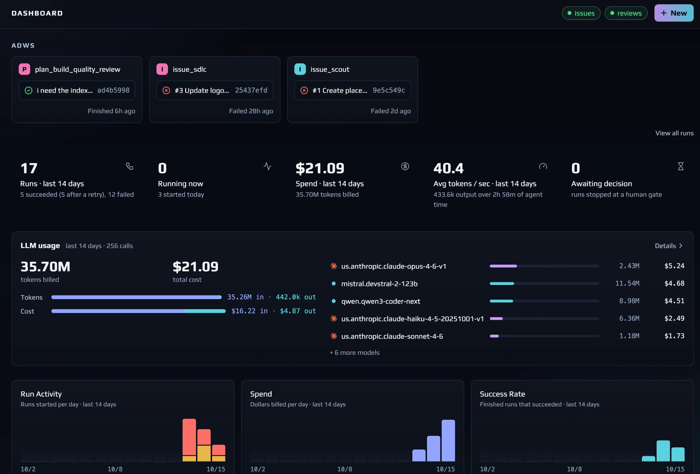Click 'Finished 6h ago' status text
The image size is (700, 474).
111,111
